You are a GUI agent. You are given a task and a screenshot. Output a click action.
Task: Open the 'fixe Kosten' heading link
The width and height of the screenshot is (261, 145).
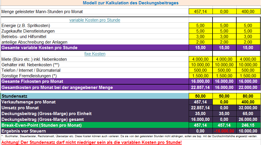point(95,54)
